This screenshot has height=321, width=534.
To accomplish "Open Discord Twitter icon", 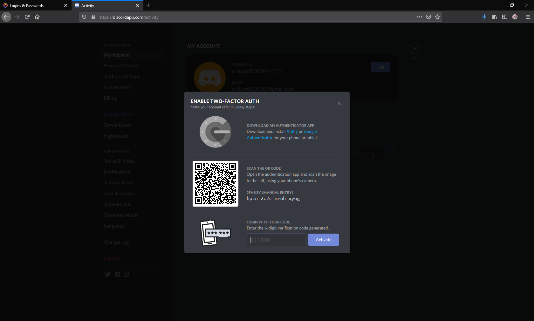I will pos(108,274).
